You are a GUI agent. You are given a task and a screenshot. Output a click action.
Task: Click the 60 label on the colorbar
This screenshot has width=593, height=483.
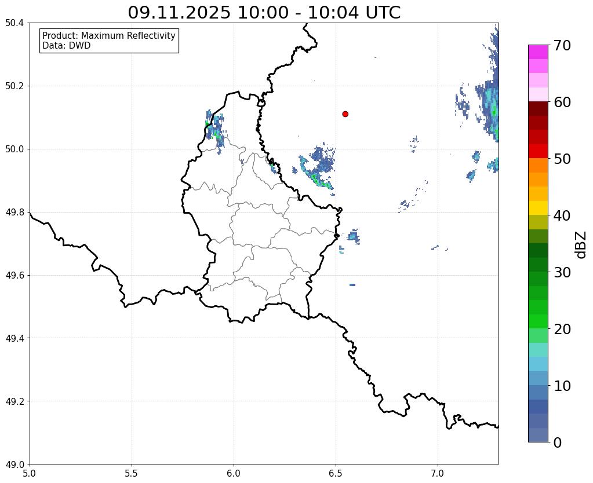coord(561,102)
